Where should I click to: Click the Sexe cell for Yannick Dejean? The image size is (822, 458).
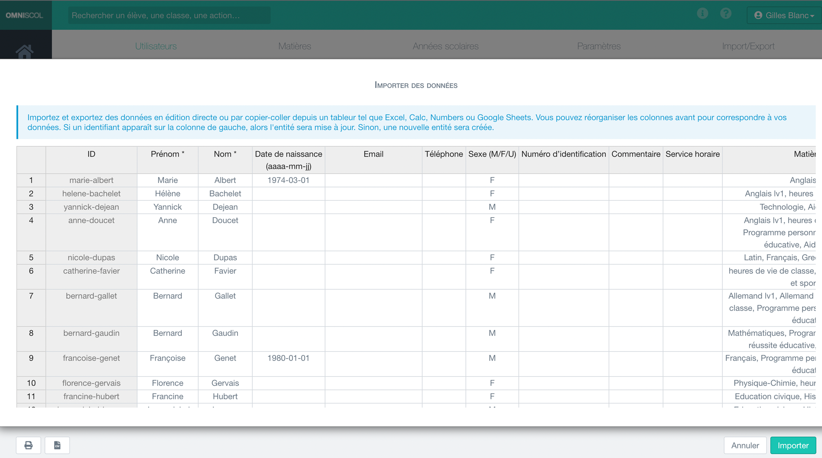pos(492,207)
